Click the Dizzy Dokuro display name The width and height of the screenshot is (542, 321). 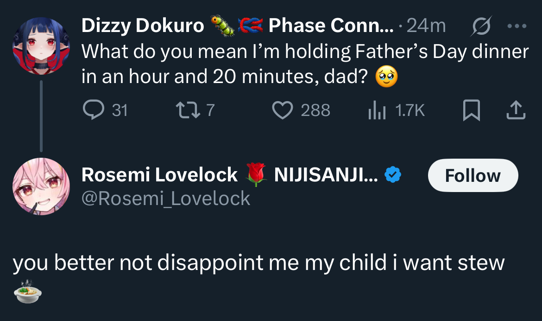click(143, 26)
